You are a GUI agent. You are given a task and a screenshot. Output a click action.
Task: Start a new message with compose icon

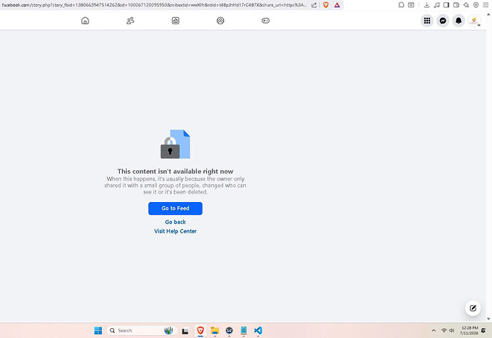pos(473,308)
